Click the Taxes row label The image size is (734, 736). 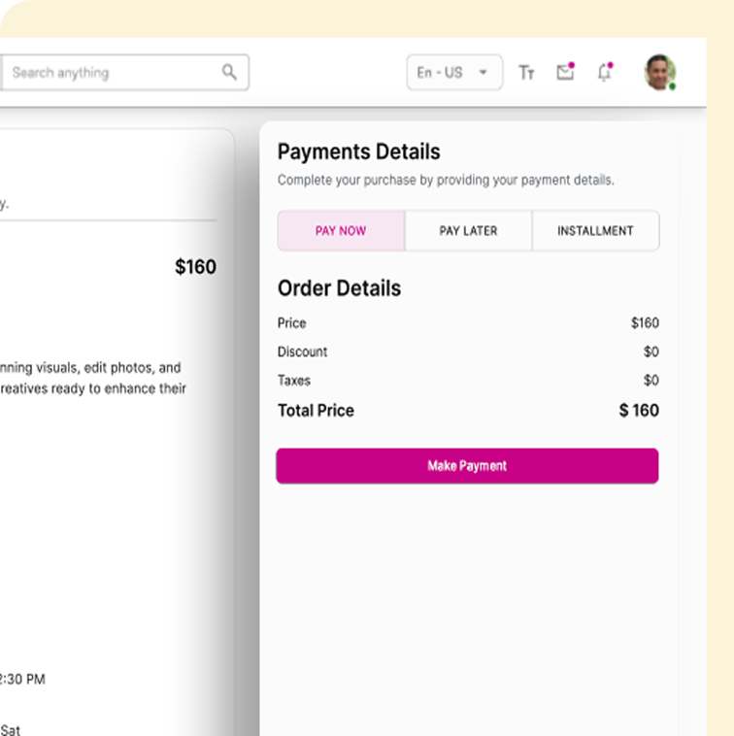[294, 381]
